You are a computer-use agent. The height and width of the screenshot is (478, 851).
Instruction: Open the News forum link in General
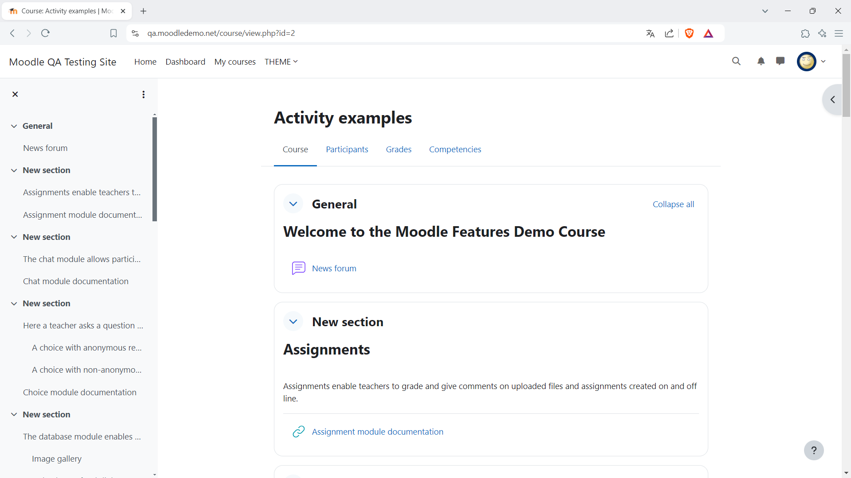click(334, 268)
